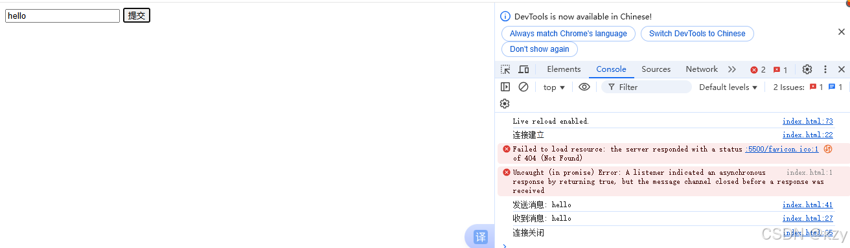850x248 pixels.
Task: Open source link index.html:22
Action: click(x=807, y=135)
